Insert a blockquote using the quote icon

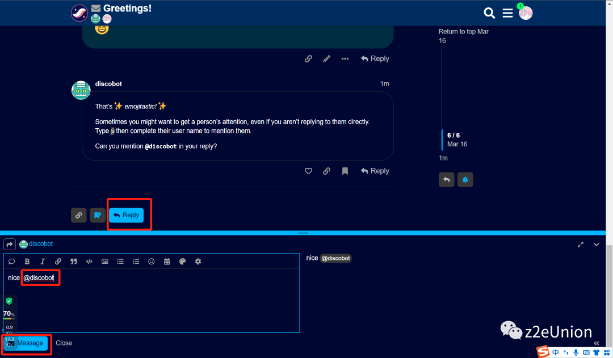[x=73, y=262]
